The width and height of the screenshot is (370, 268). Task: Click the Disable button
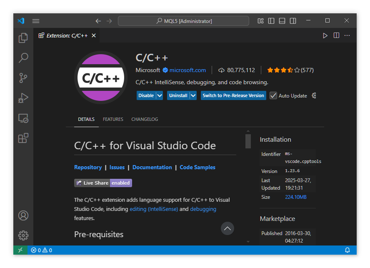tap(146, 95)
